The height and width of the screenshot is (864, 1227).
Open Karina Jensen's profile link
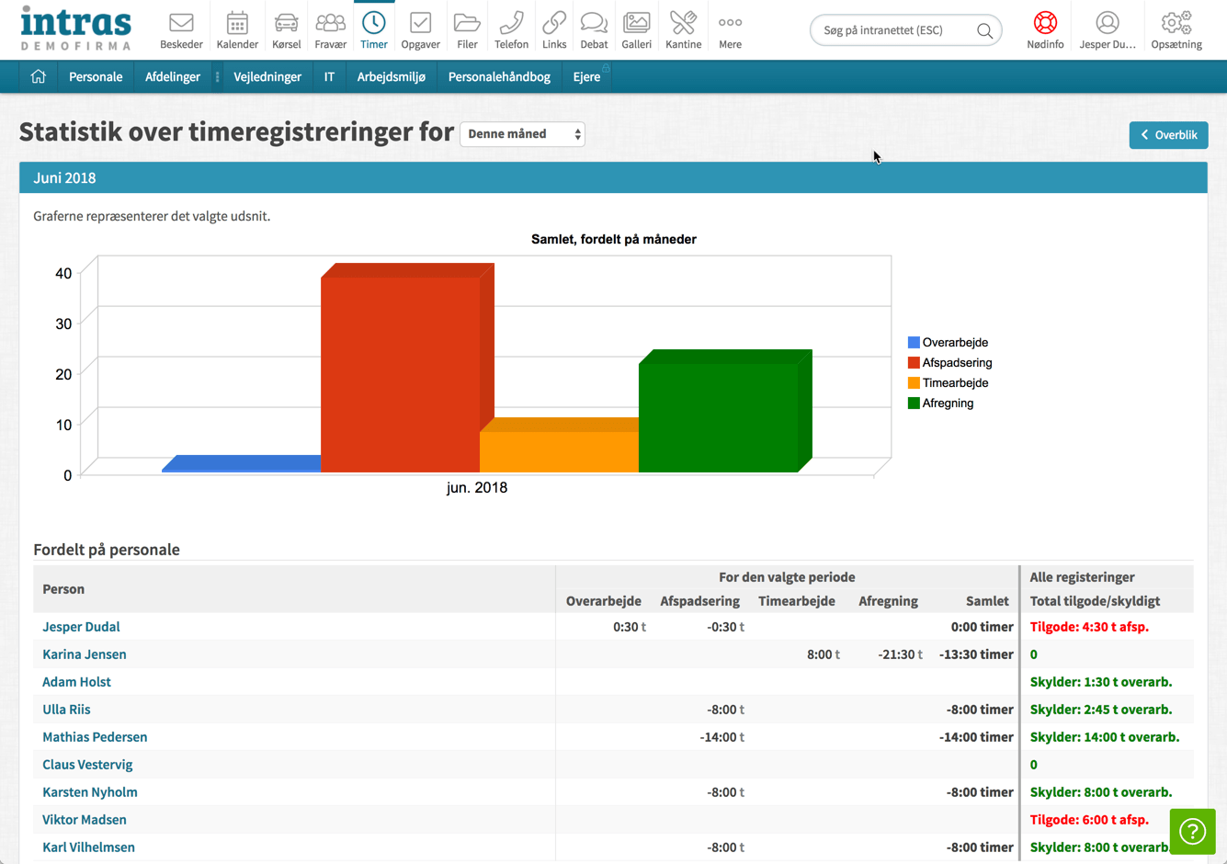pyautogui.click(x=85, y=654)
